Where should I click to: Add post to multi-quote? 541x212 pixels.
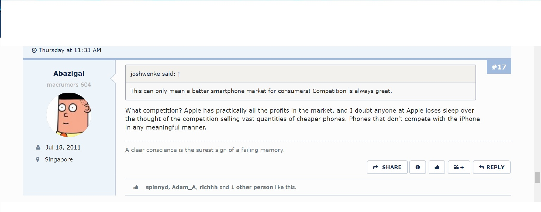(459, 167)
